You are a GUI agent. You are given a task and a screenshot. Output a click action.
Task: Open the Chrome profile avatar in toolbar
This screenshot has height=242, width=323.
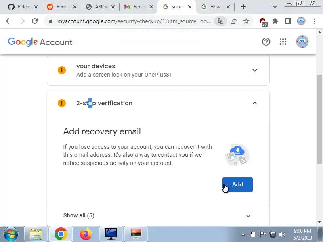(301, 21)
